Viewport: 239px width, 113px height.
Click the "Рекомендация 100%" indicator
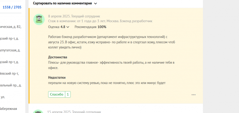[90, 27]
